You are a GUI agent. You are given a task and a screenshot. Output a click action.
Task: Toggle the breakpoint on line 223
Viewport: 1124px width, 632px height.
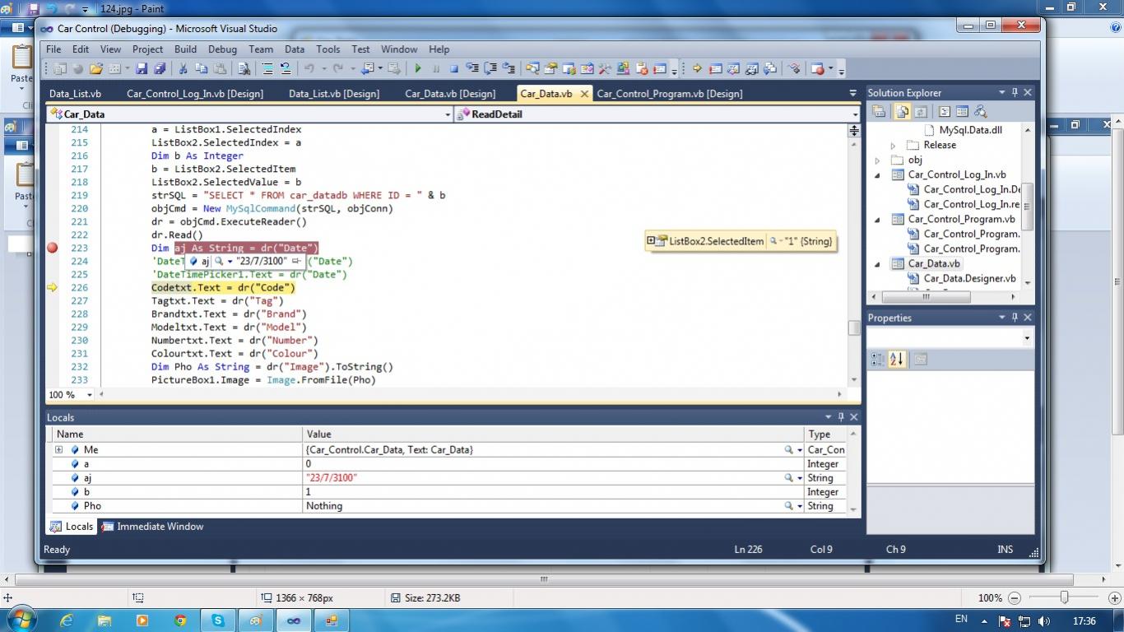(53, 248)
